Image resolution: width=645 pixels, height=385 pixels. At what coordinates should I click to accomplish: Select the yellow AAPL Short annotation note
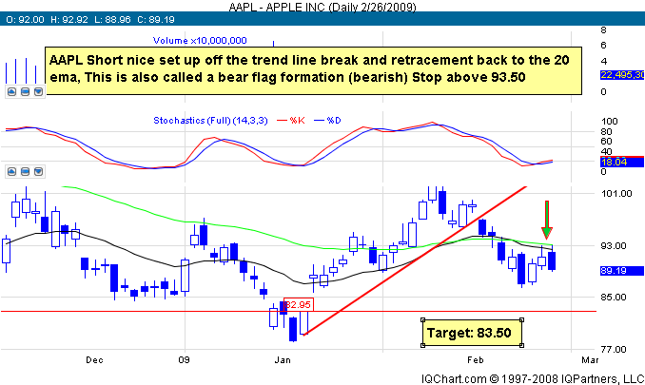313,70
